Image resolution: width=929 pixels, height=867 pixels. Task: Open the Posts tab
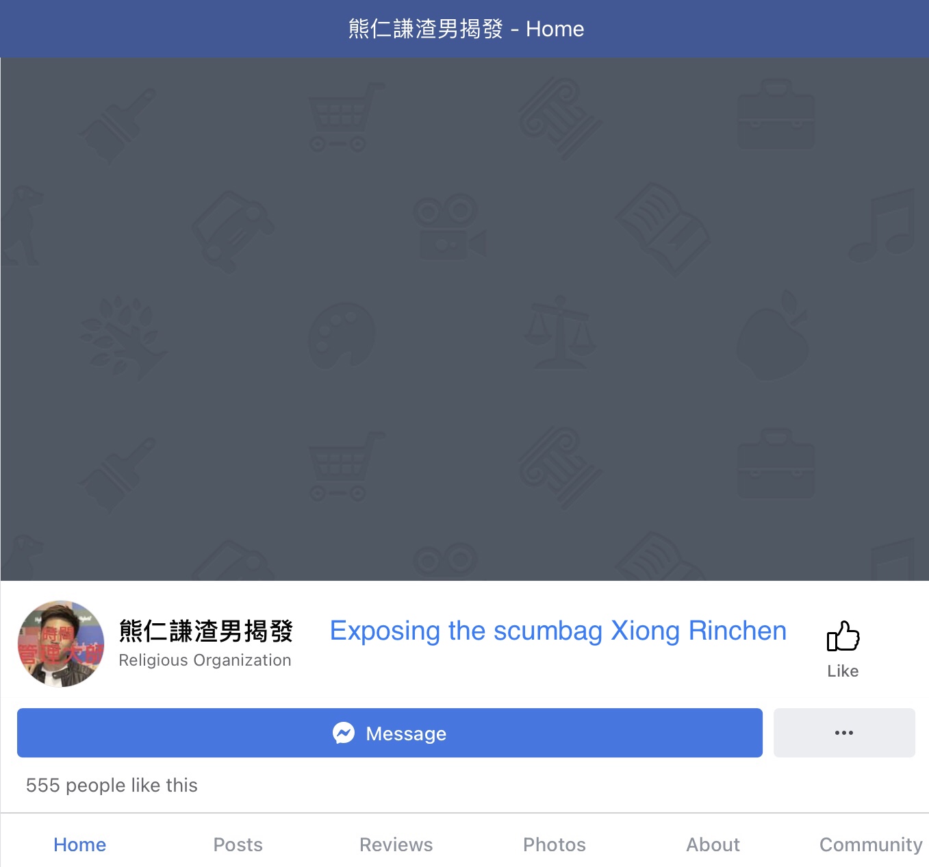pos(238,844)
